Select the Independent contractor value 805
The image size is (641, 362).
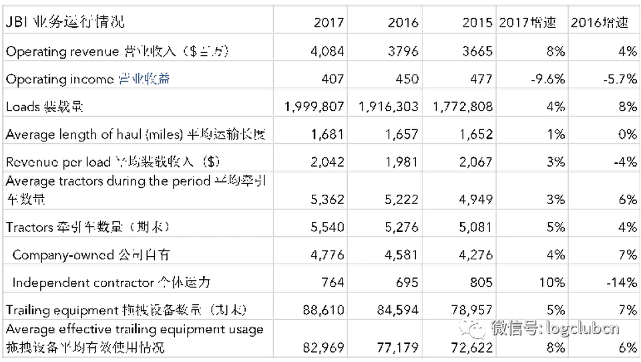coord(481,283)
